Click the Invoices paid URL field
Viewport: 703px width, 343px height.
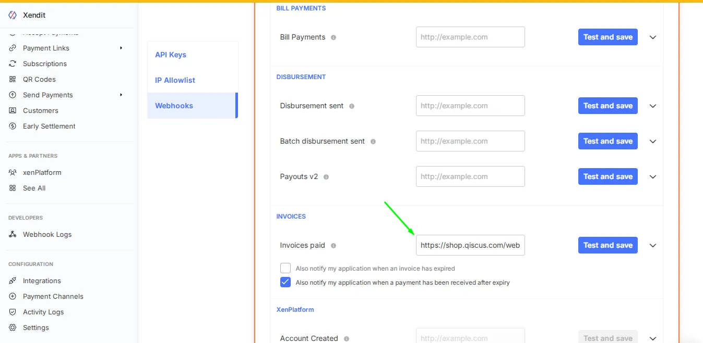(470, 245)
